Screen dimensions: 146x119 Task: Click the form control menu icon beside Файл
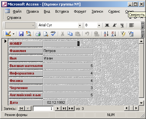coord(8,11)
